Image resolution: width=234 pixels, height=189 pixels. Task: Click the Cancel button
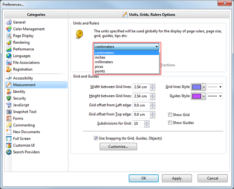pos(213,178)
